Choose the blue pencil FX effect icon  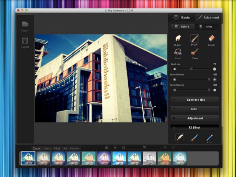pos(210,138)
